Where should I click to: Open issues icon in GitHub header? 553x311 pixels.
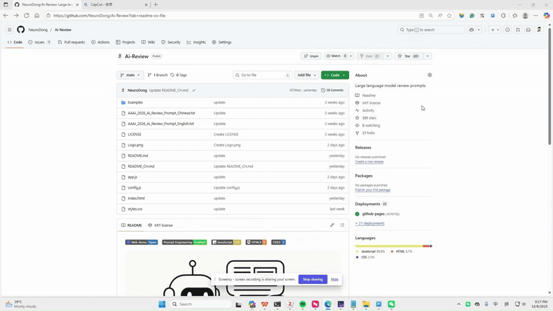click(507, 30)
